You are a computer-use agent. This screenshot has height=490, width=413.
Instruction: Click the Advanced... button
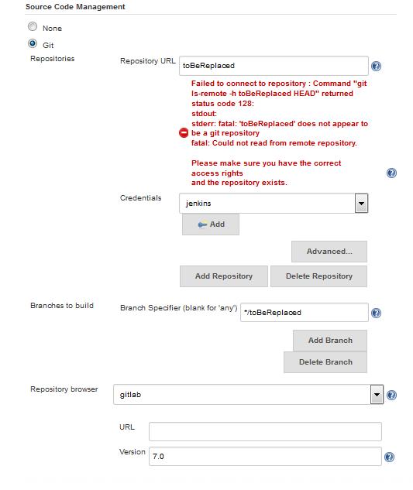point(329,252)
